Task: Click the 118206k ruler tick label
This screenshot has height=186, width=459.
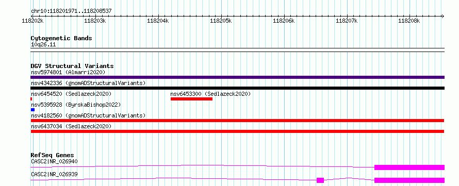Action: (x=284, y=21)
